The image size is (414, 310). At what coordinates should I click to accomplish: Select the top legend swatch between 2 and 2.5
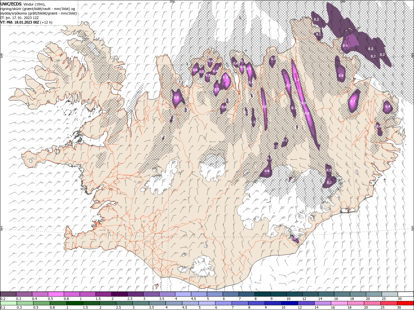point(119,294)
